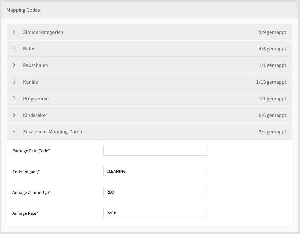The width and height of the screenshot is (300, 234).
Task: Click the Programme '1/1 gemappt' status
Action: tap(272, 99)
